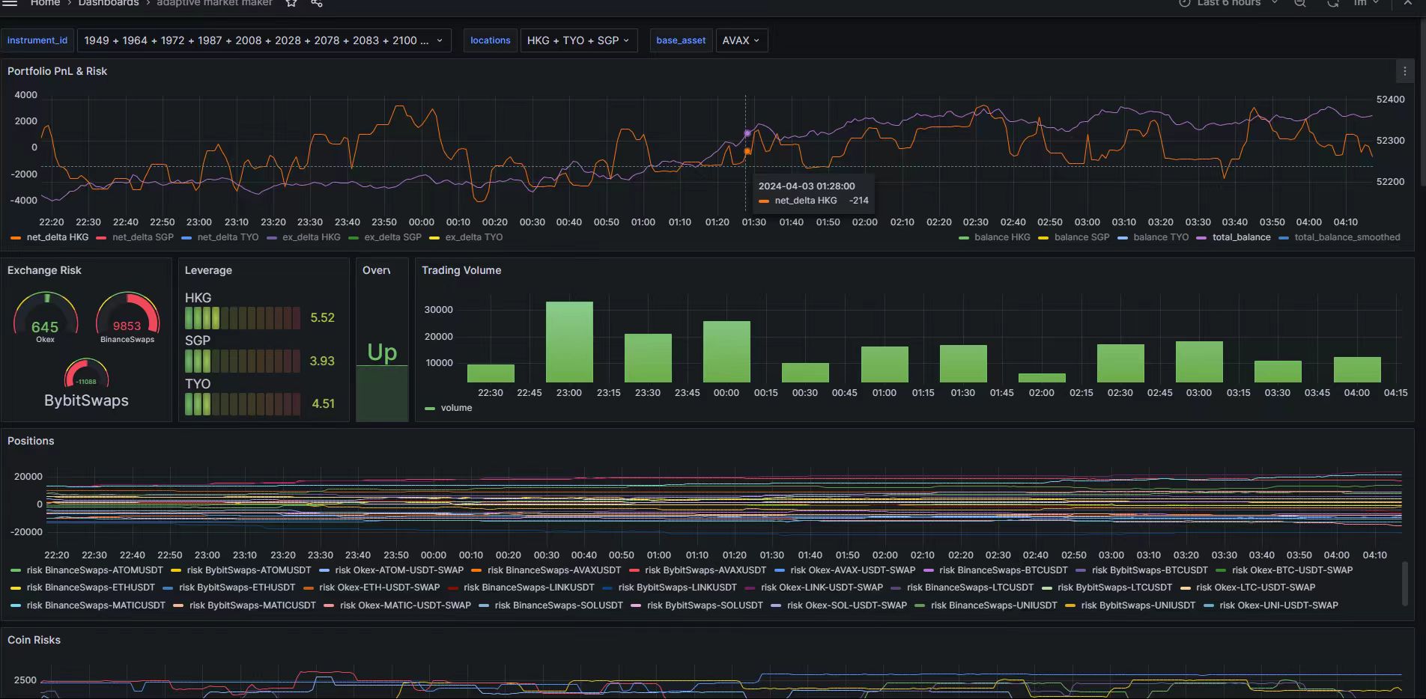Viewport: 1426px width, 699px height.
Task: Click the balance SGP legend color swatch
Action: [x=1043, y=238]
